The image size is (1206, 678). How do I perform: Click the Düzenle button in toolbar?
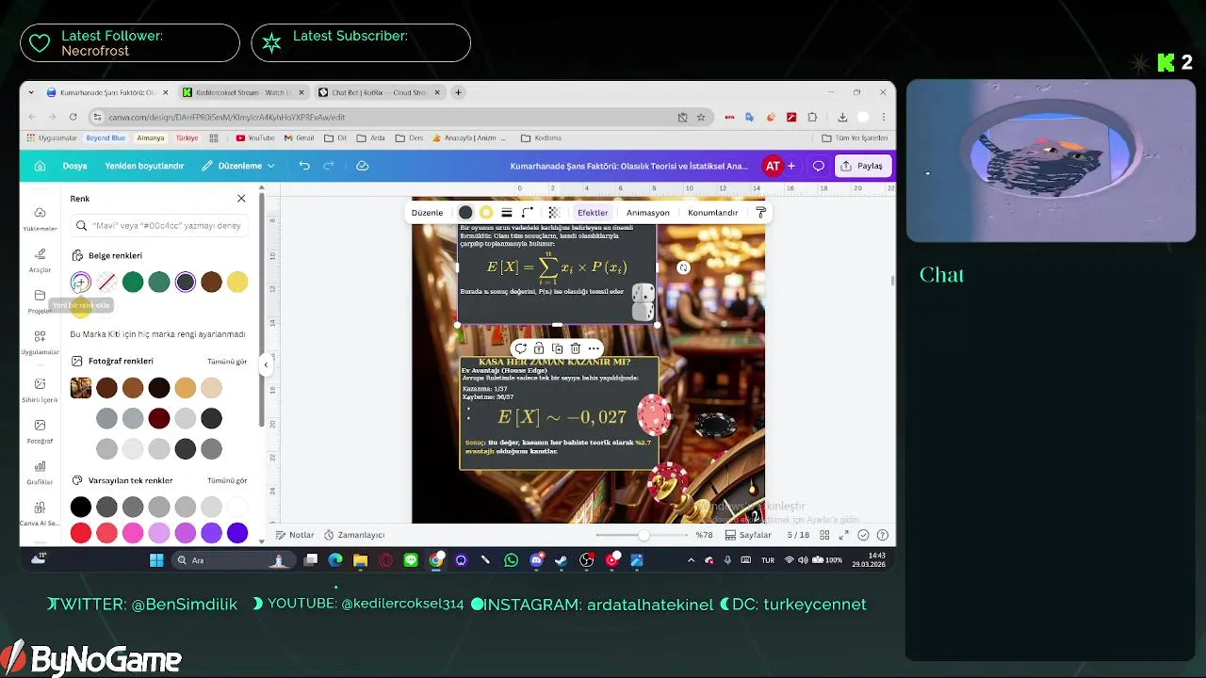[427, 213]
